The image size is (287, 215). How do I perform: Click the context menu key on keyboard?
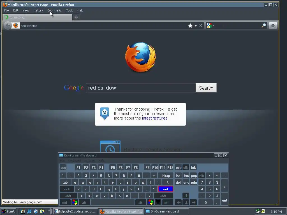tap(158, 202)
